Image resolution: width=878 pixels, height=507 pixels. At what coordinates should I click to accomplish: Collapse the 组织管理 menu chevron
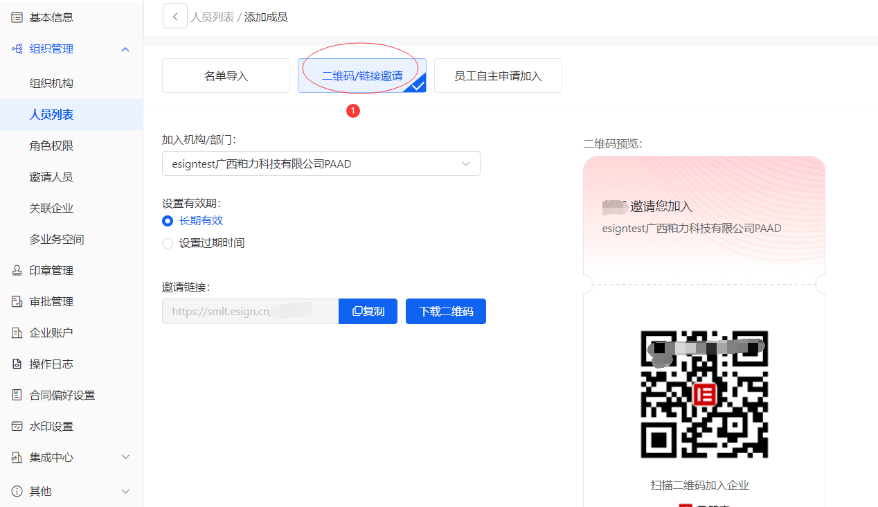pyautogui.click(x=125, y=48)
